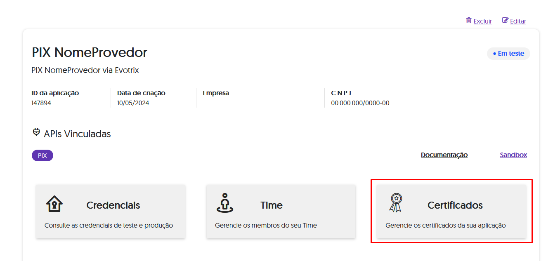Click the pencil edit icon beside Editar

click(505, 21)
